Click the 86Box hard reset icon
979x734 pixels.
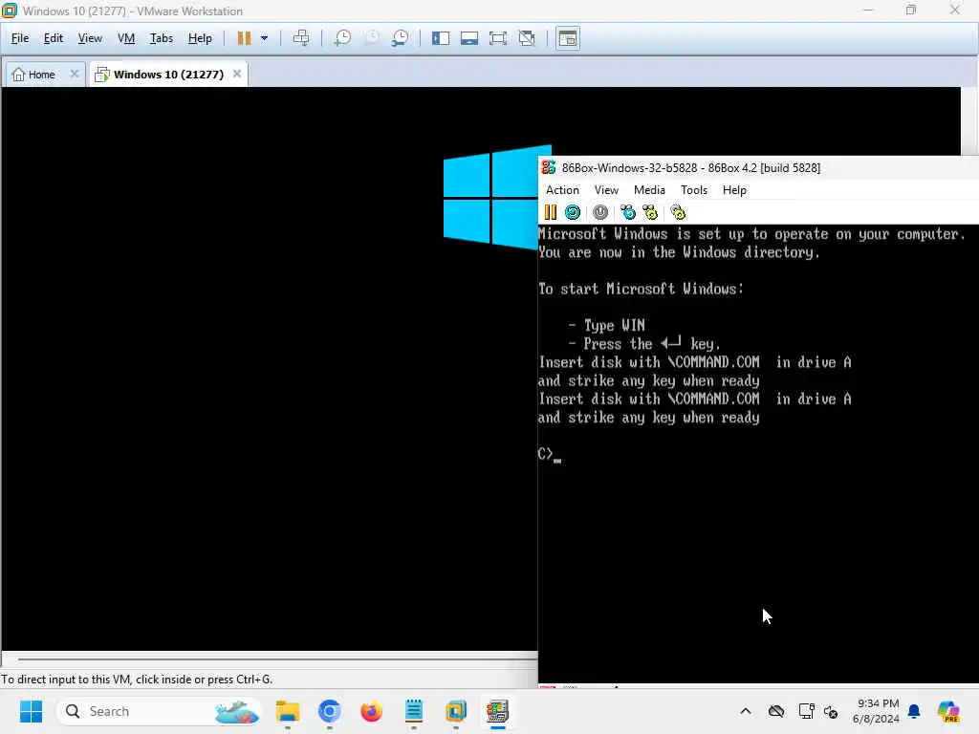tap(573, 212)
